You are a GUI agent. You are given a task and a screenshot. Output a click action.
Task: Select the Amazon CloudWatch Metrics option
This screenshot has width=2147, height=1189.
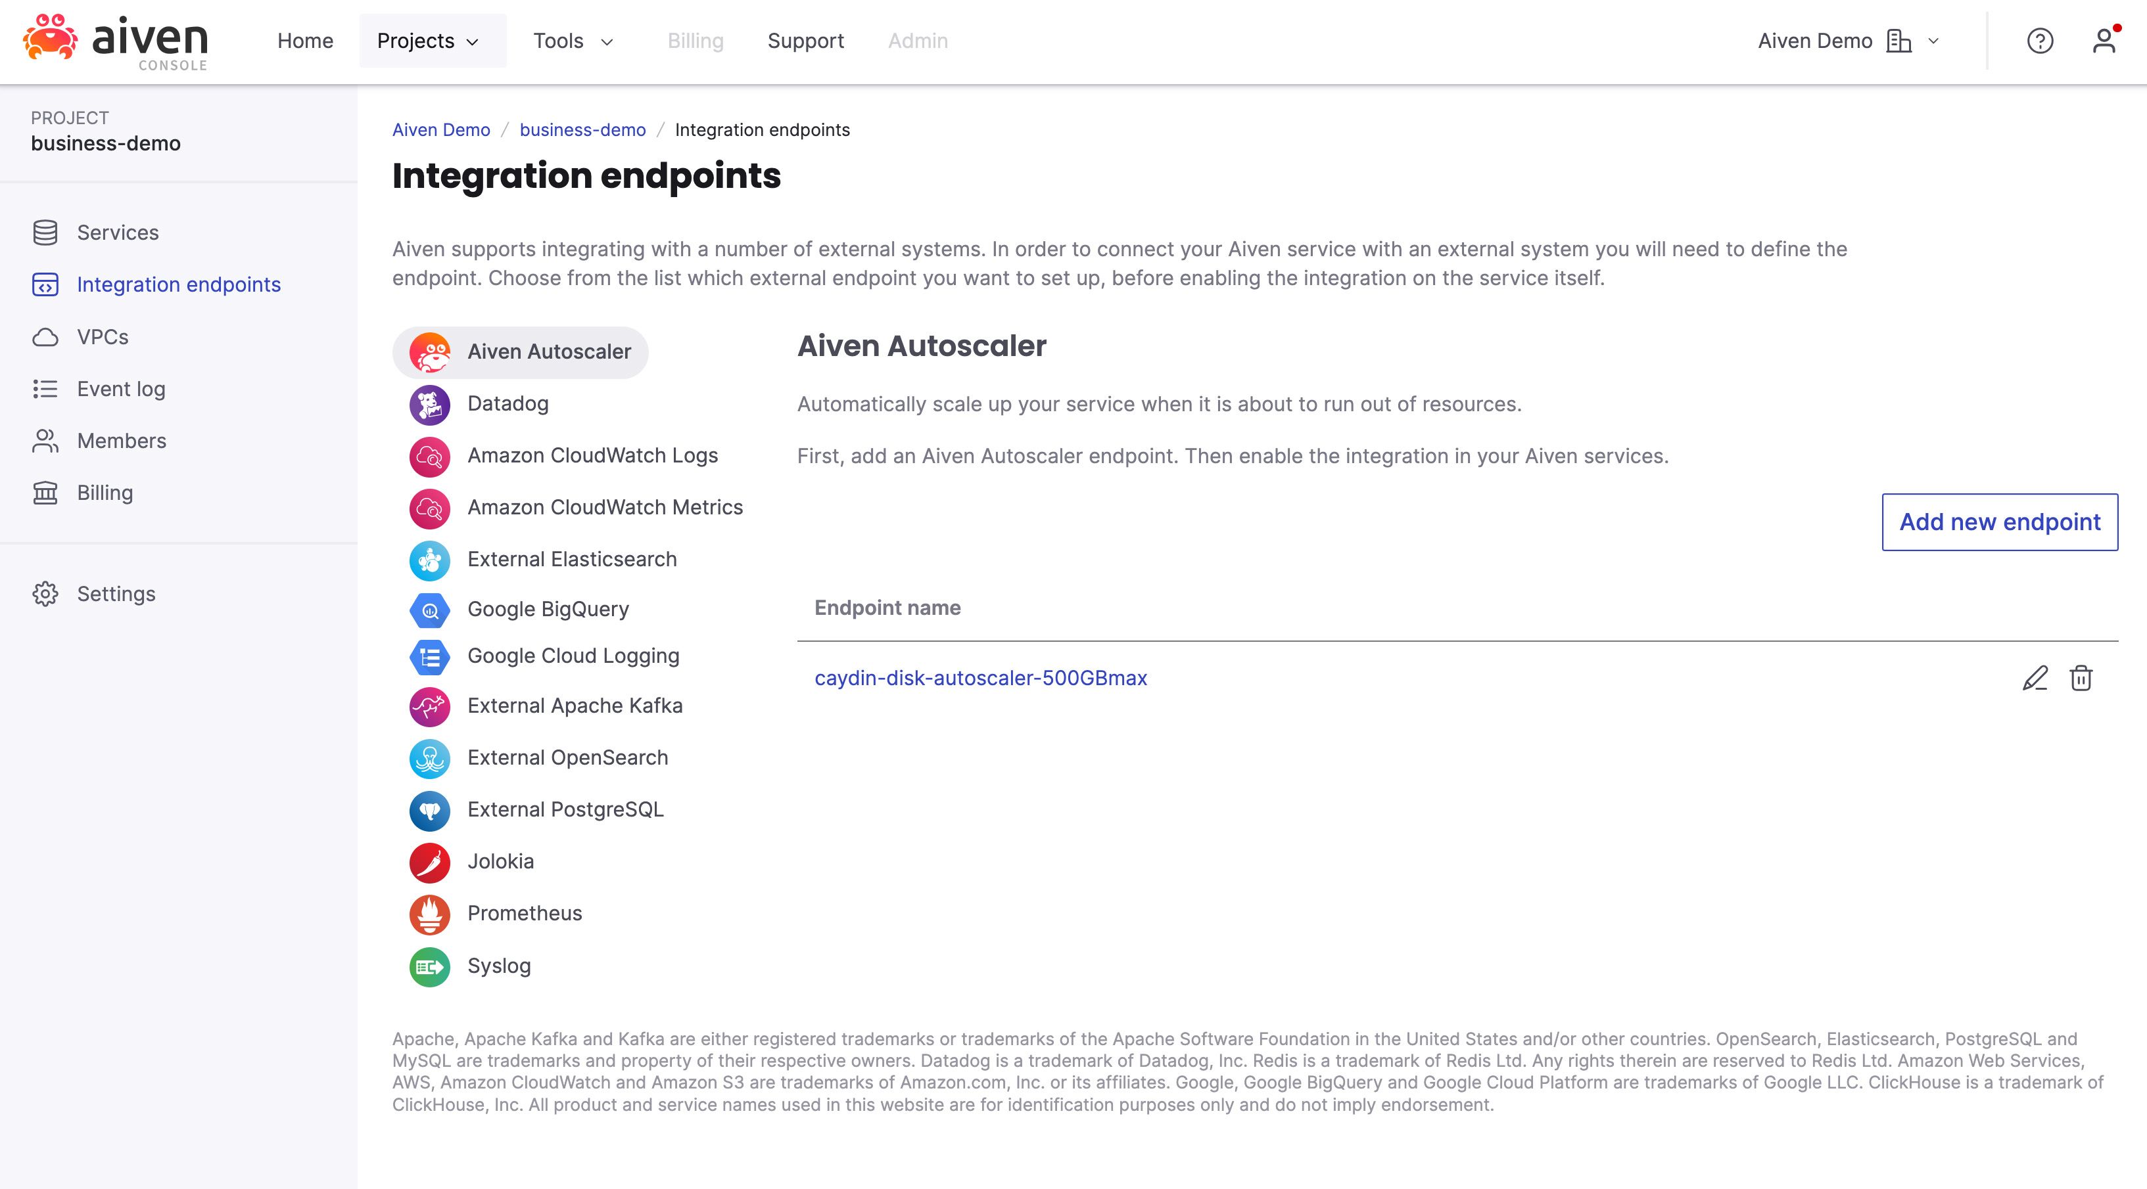(605, 507)
